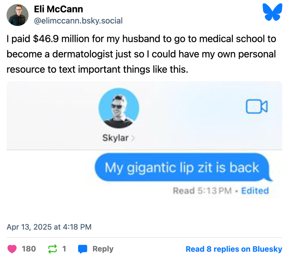The height and width of the screenshot is (258, 290).
Task: Click the green repost arrows icon
Action: 53,249
